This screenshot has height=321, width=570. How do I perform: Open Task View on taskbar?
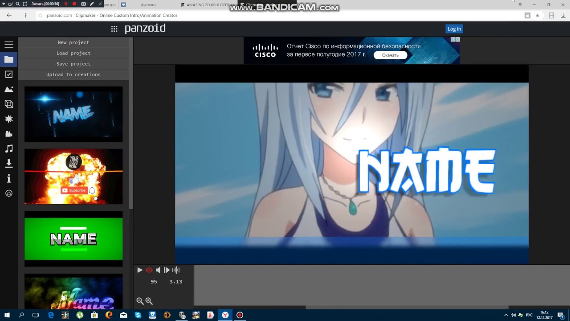36,315
